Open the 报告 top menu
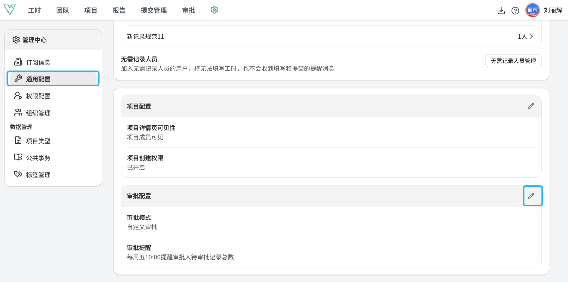 [x=119, y=10]
